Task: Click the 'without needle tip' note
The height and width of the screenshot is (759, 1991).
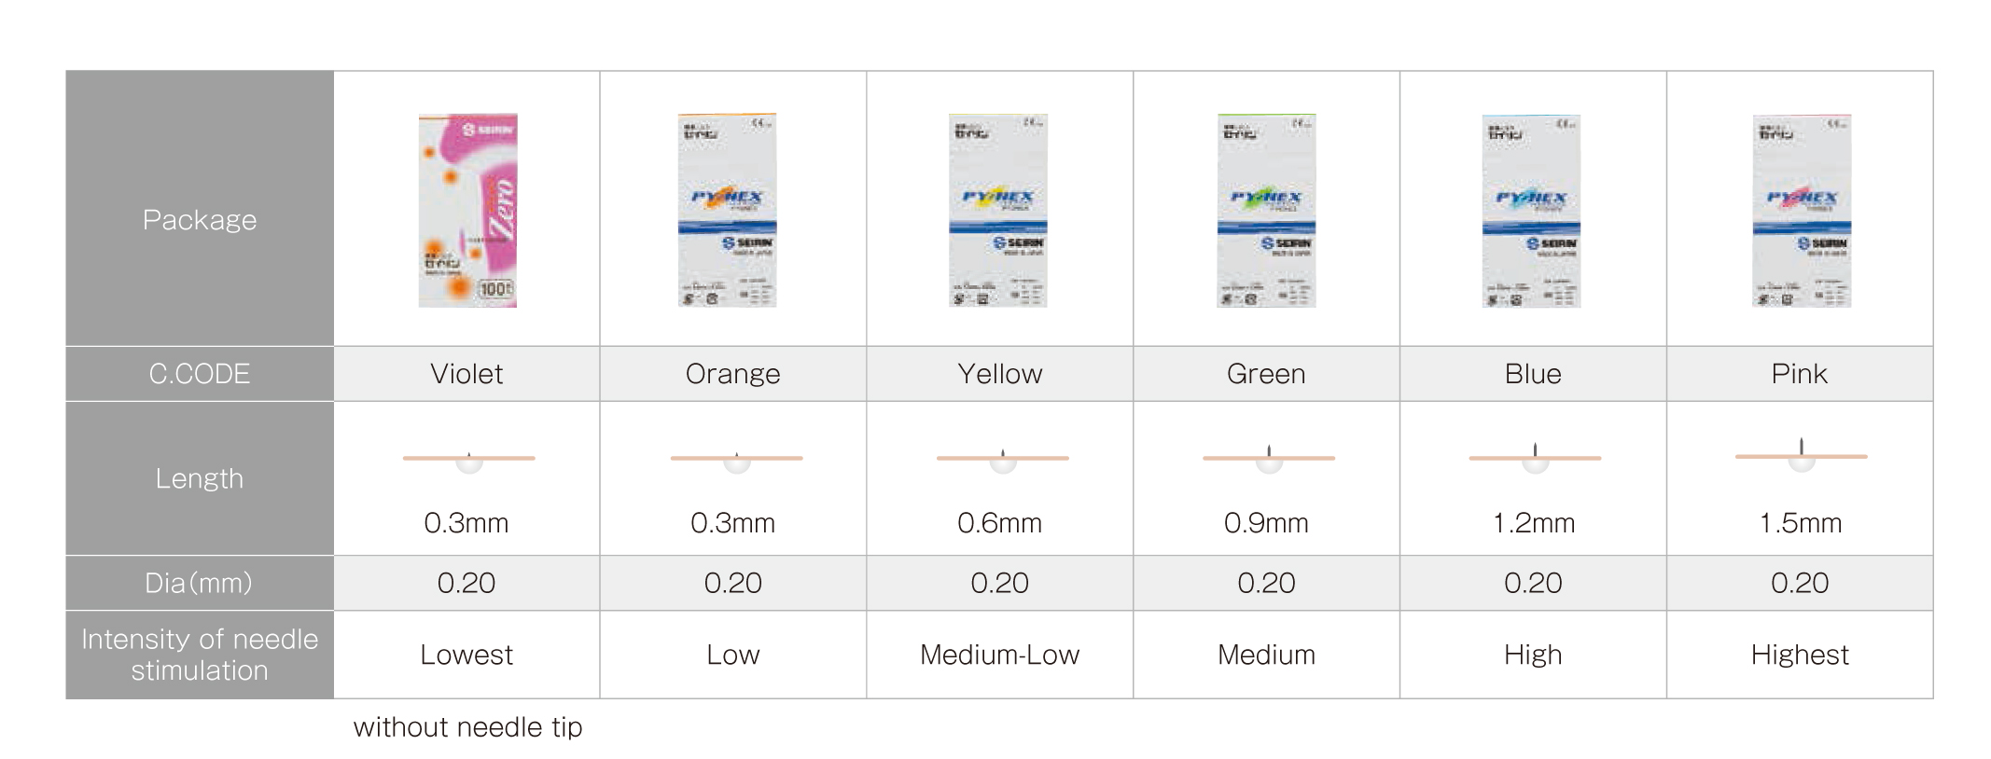Action: pyautogui.click(x=467, y=726)
